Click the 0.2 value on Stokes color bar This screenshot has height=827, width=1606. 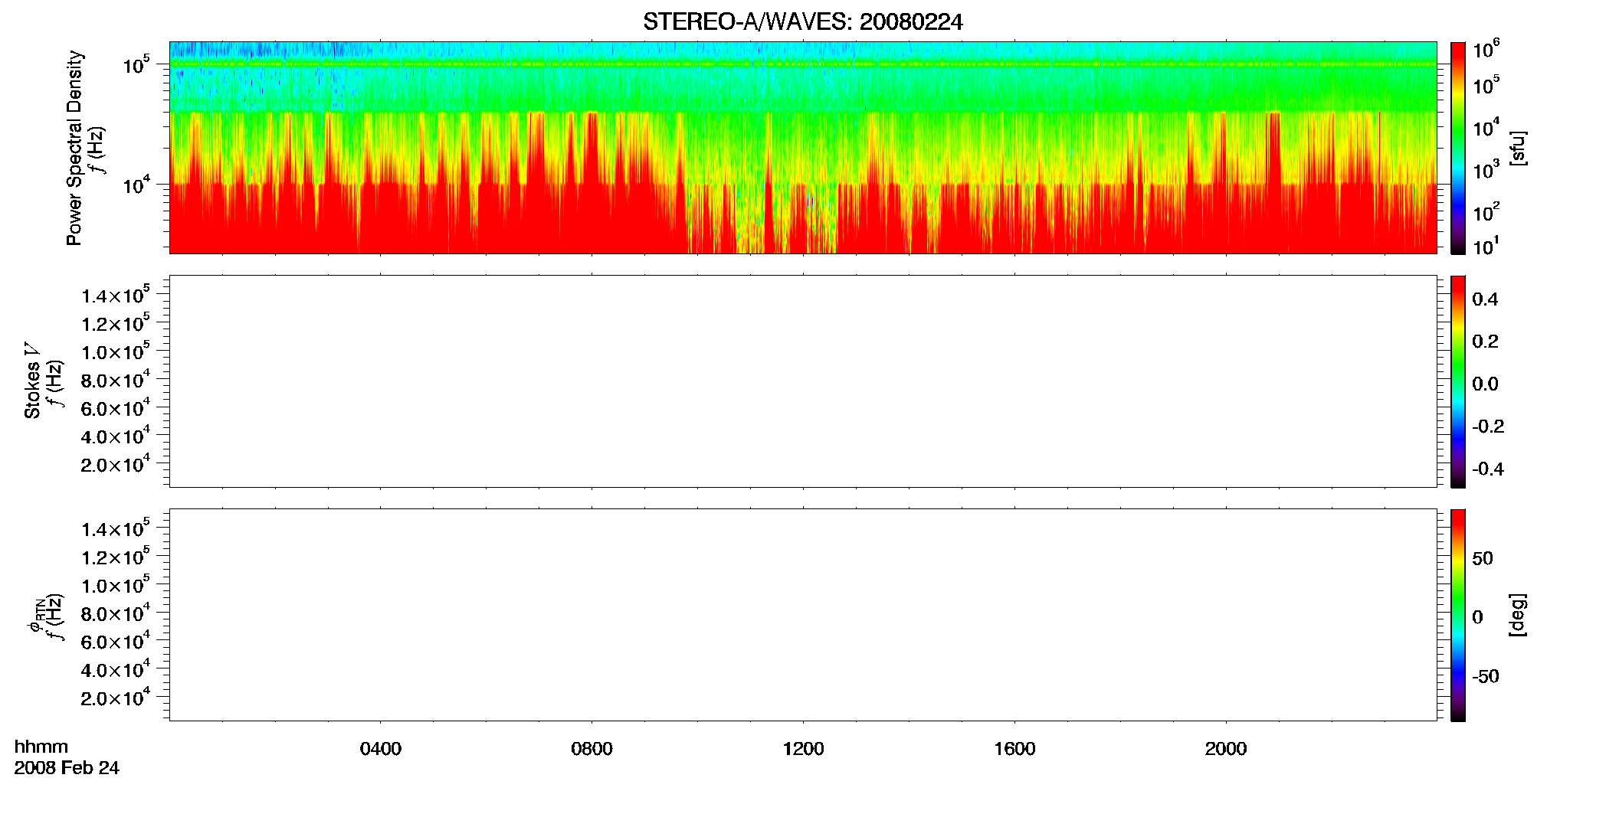1485,342
